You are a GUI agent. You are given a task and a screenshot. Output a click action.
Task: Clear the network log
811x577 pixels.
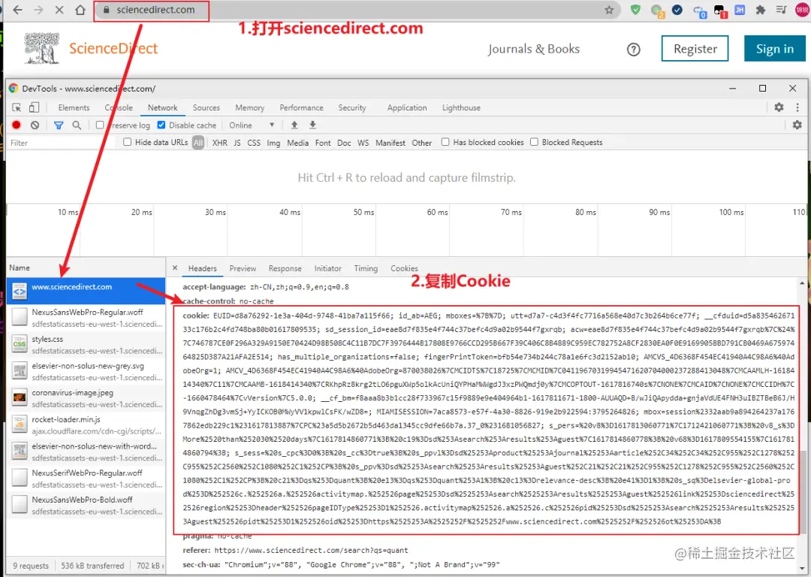35,125
